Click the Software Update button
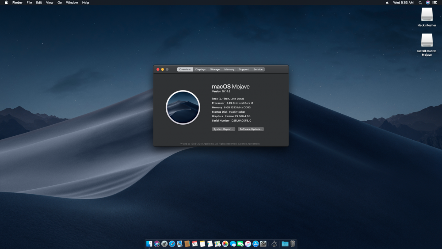This screenshot has width=442, height=249. pyautogui.click(x=251, y=129)
